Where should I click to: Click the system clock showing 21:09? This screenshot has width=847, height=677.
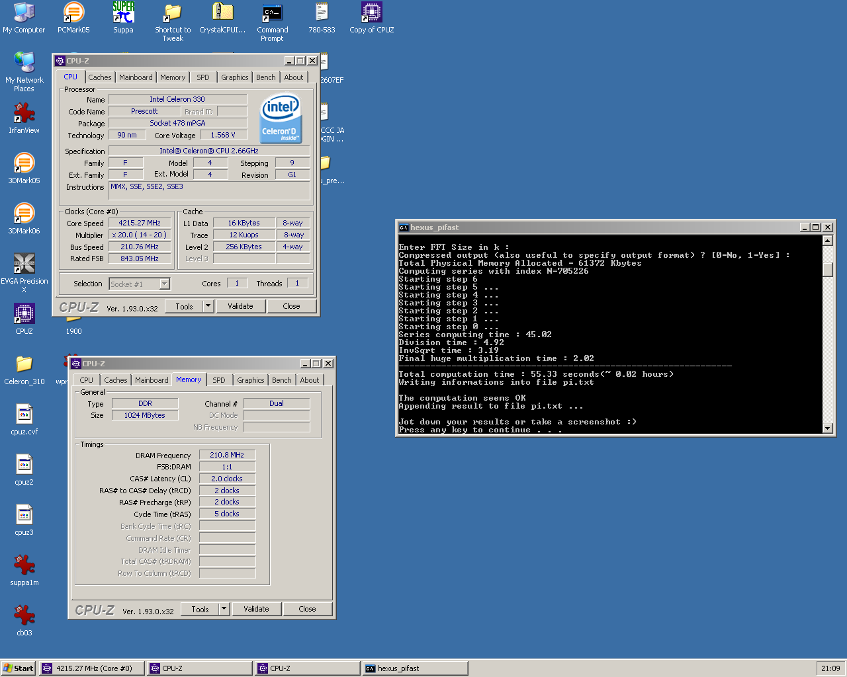pyautogui.click(x=830, y=668)
